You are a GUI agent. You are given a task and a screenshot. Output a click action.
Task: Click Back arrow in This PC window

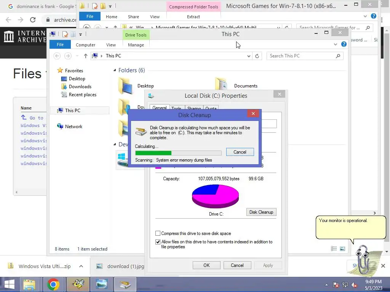click(57, 56)
